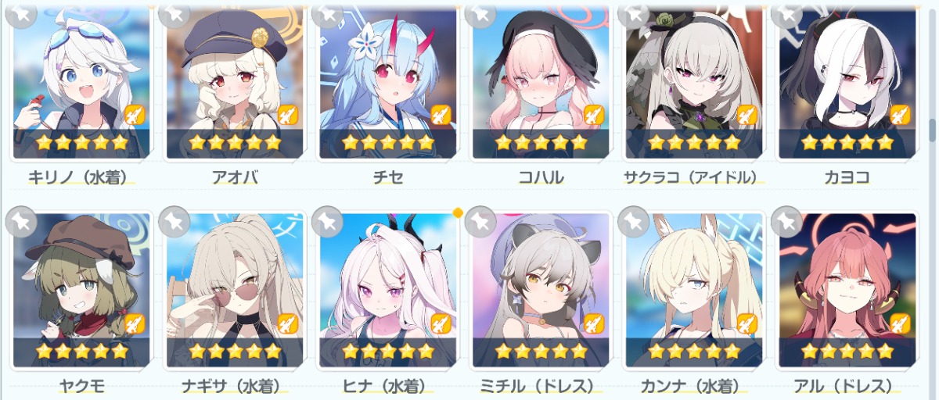Screen dimensions: 939x400
Task: Click pin icon on ヒナ（水着） card
Action: 327,222
